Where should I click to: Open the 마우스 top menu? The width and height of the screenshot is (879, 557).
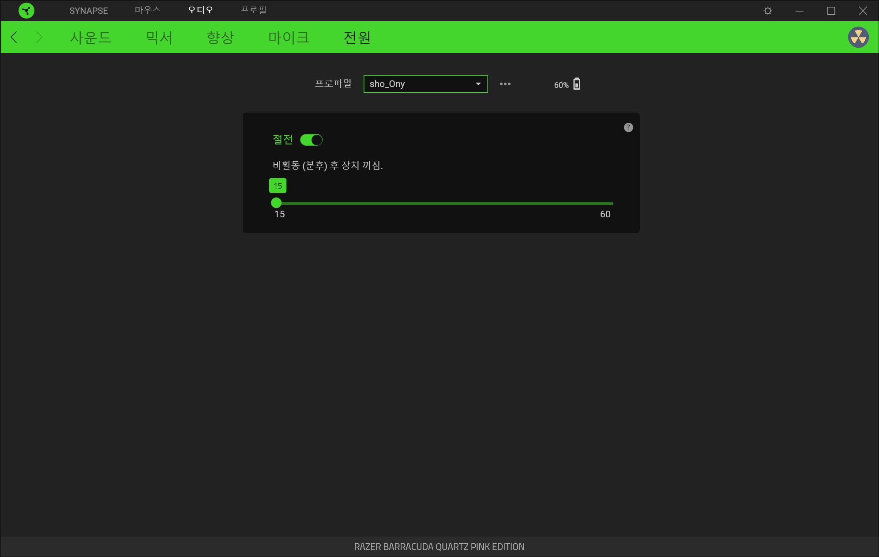coord(147,10)
